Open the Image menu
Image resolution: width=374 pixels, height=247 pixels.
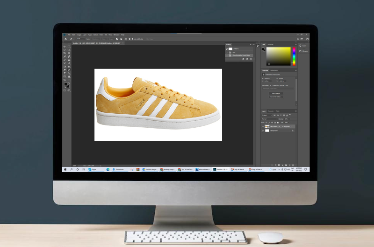point(79,34)
